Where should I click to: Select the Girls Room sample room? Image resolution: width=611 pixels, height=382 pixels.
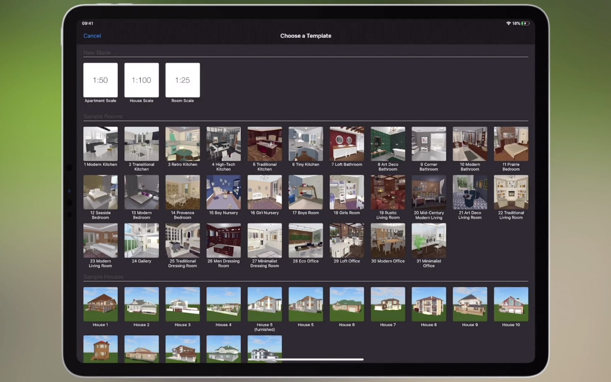tap(346, 192)
